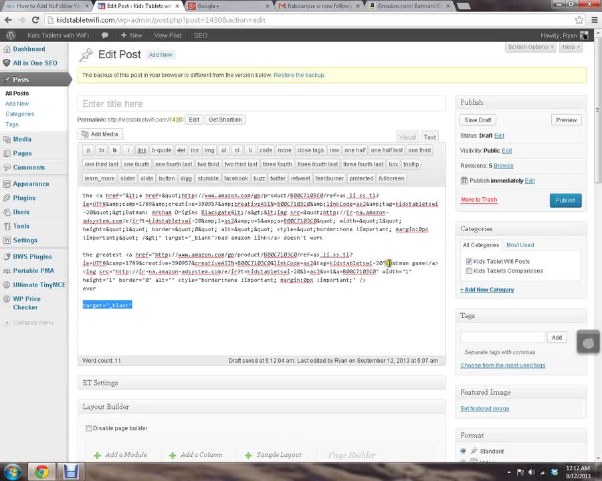Click the Comments icon in sidebar
The height and width of the screenshot is (481, 602).
pyautogui.click(x=7, y=167)
